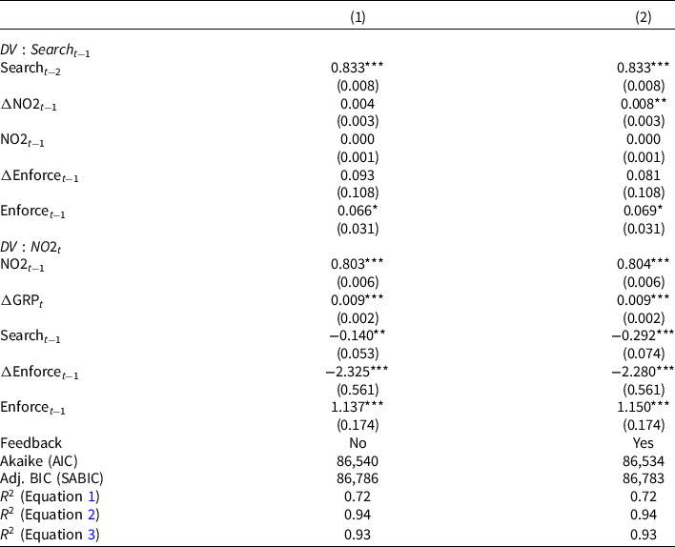Select the Akaike (AIC) row label

click(41, 460)
